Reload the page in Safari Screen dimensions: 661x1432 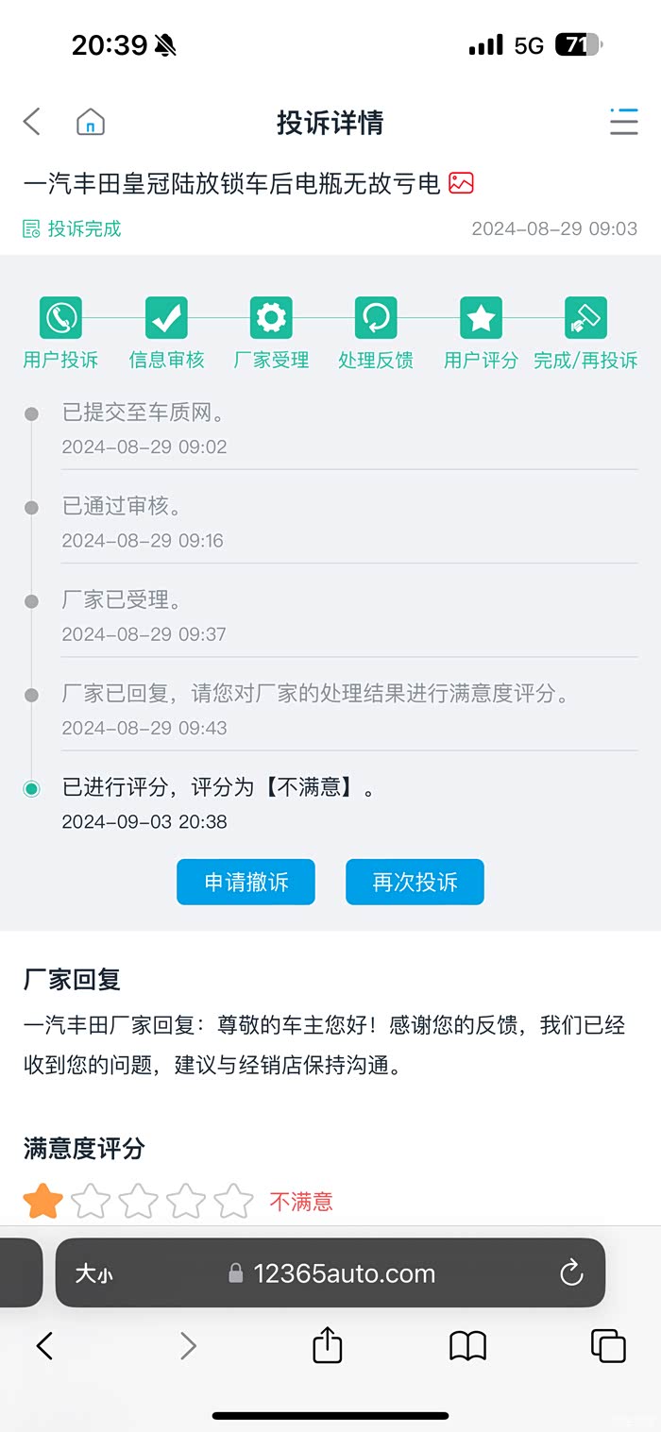(571, 1273)
